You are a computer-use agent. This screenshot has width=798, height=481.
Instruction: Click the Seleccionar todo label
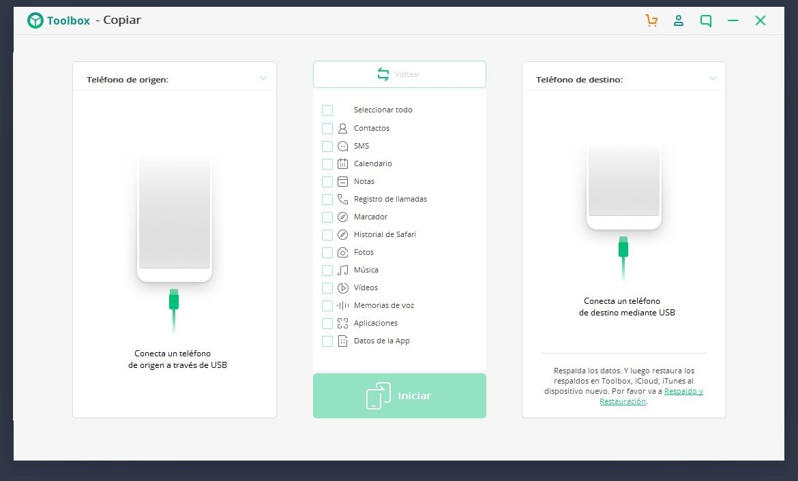[383, 110]
